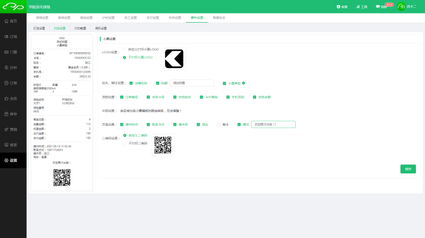Switch to the 灯控设置 sub-tab
The image size is (425, 238).
[x=39, y=27]
